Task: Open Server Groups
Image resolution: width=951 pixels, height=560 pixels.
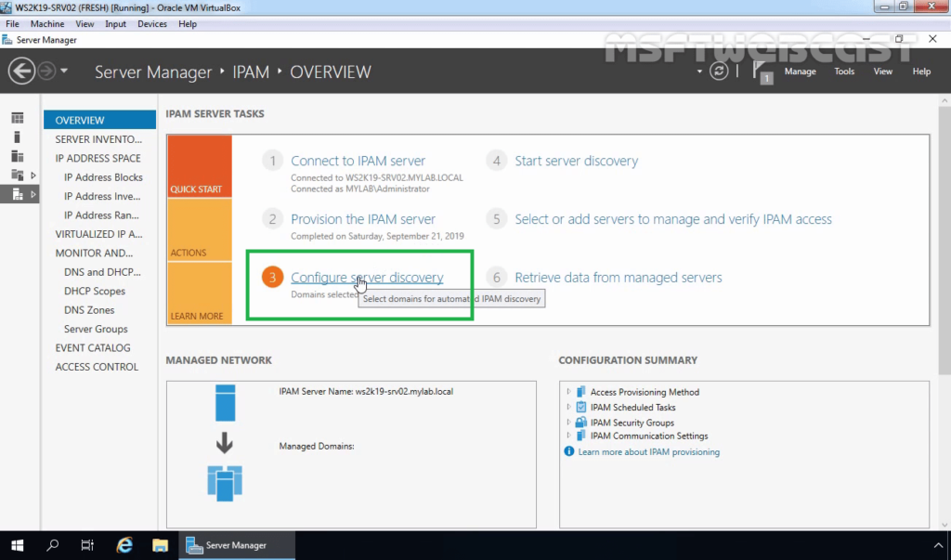Action: [x=96, y=329]
